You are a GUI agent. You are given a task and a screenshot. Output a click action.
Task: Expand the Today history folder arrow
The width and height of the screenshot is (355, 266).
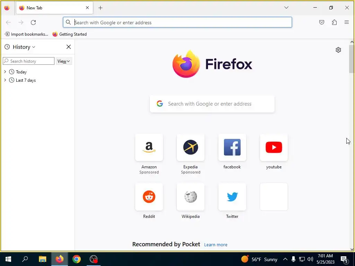pyautogui.click(x=5, y=72)
